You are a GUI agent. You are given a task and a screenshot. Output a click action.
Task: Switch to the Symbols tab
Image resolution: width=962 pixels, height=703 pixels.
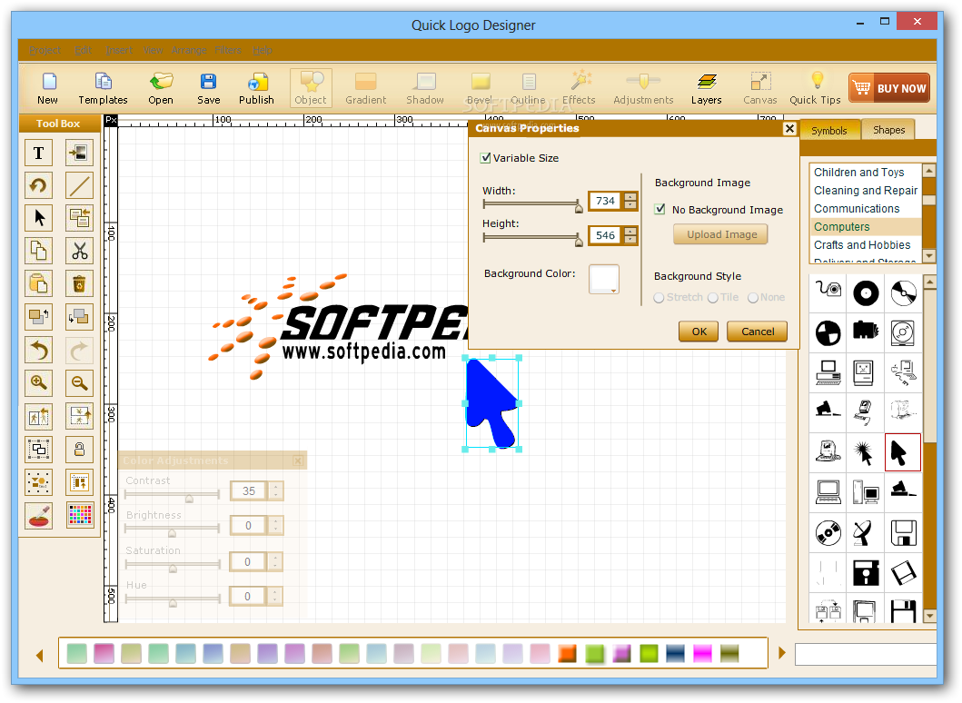tap(828, 131)
